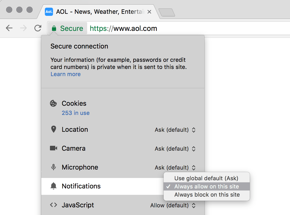Open the 253 in use cookies link
Image resolution: width=290 pixels, height=215 pixels.
75,113
